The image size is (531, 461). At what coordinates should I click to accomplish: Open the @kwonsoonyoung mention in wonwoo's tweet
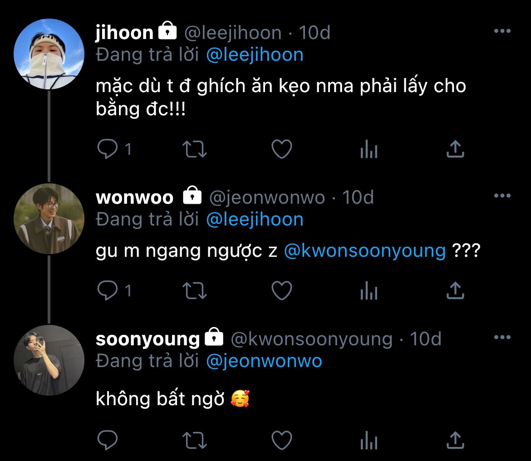coord(364,251)
